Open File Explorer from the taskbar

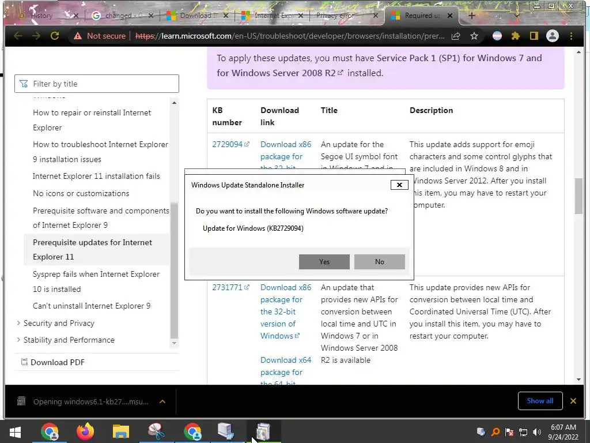121,431
